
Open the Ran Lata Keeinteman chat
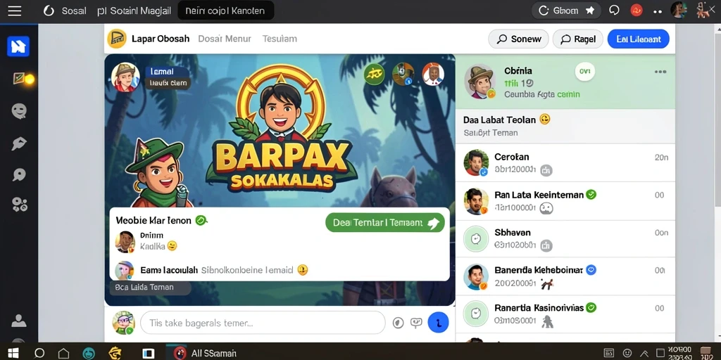coord(565,201)
